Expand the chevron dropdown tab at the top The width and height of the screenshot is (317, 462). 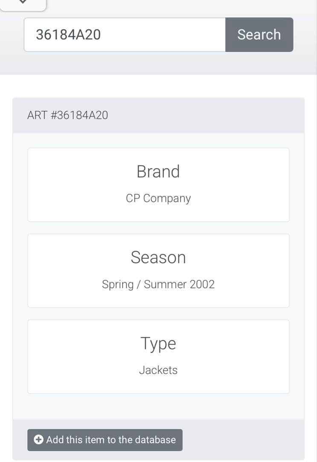tap(23, 3)
